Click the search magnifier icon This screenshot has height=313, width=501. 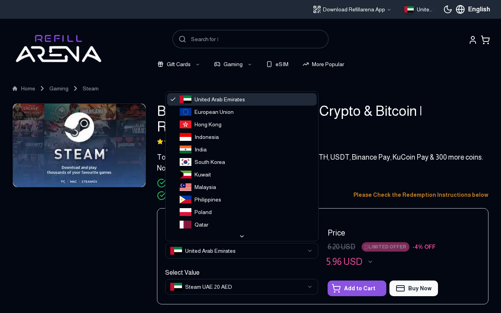pos(182,39)
